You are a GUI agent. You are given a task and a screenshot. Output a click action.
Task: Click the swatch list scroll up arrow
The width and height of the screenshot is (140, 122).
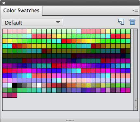tap(136, 100)
